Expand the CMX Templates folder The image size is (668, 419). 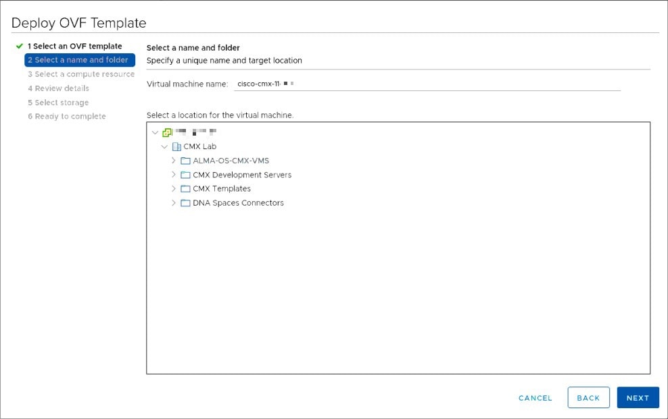(x=174, y=189)
